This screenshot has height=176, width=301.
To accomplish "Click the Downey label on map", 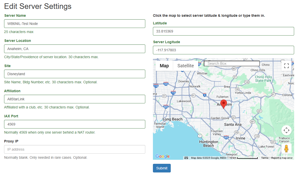I will pyautogui.click(x=184, y=81).
